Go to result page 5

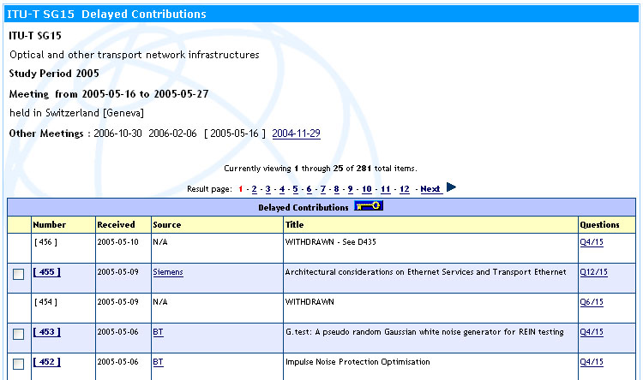[x=295, y=189]
